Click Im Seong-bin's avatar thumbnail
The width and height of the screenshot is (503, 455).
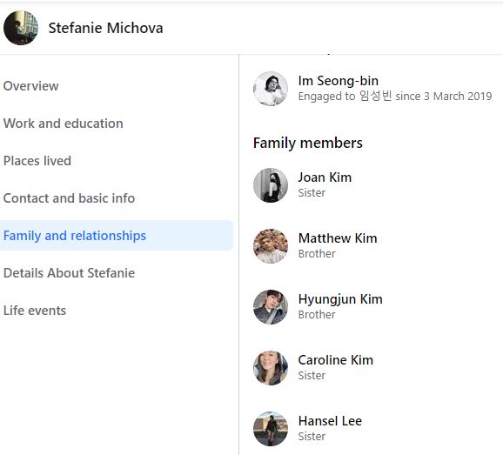point(271,89)
